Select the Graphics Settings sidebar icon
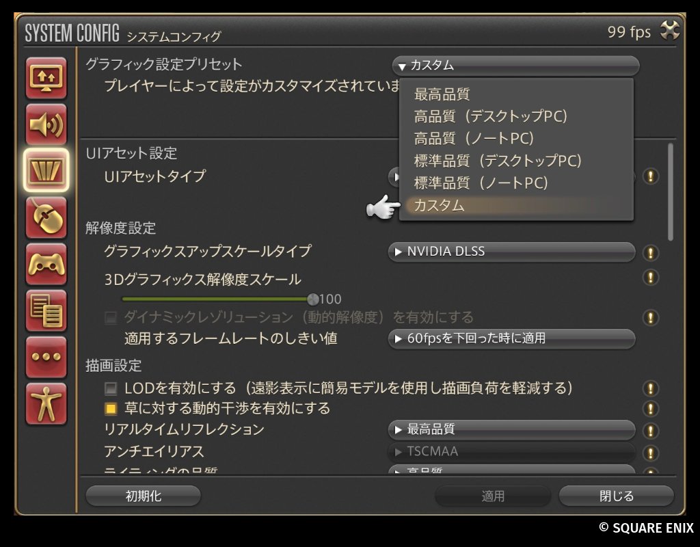This screenshot has height=547, width=700. 46,170
